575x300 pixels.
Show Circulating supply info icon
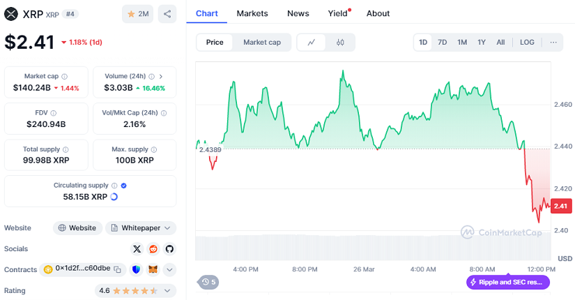[x=114, y=186]
